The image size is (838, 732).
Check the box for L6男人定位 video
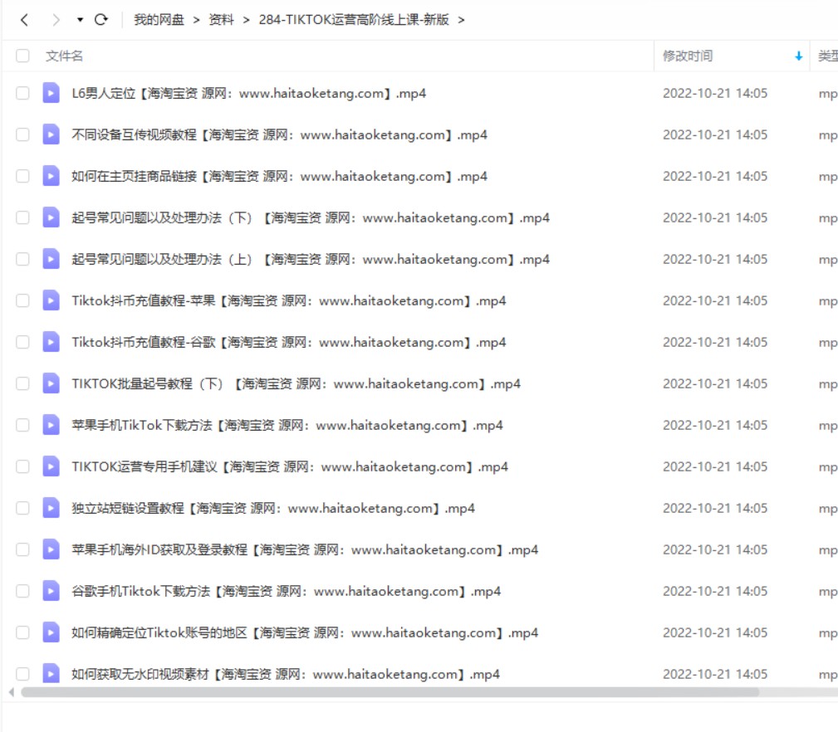click(x=22, y=93)
